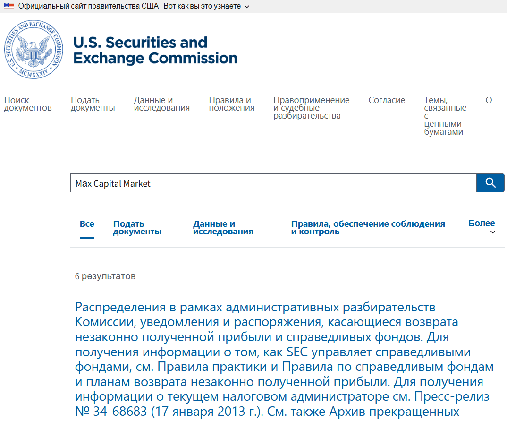
Task: Filter by "Правила, обеспечение соблюдения и контроль"
Action: click(x=368, y=228)
